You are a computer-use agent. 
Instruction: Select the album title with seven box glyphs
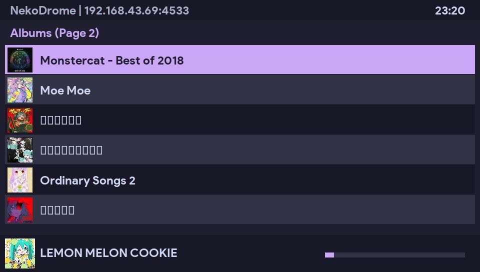(x=61, y=120)
